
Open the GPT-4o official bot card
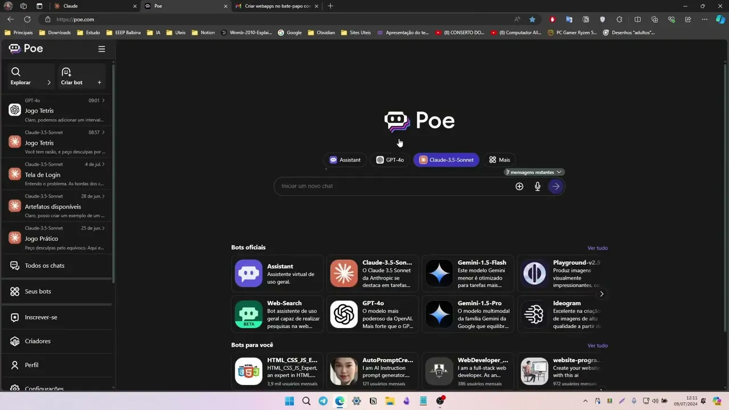372,314
